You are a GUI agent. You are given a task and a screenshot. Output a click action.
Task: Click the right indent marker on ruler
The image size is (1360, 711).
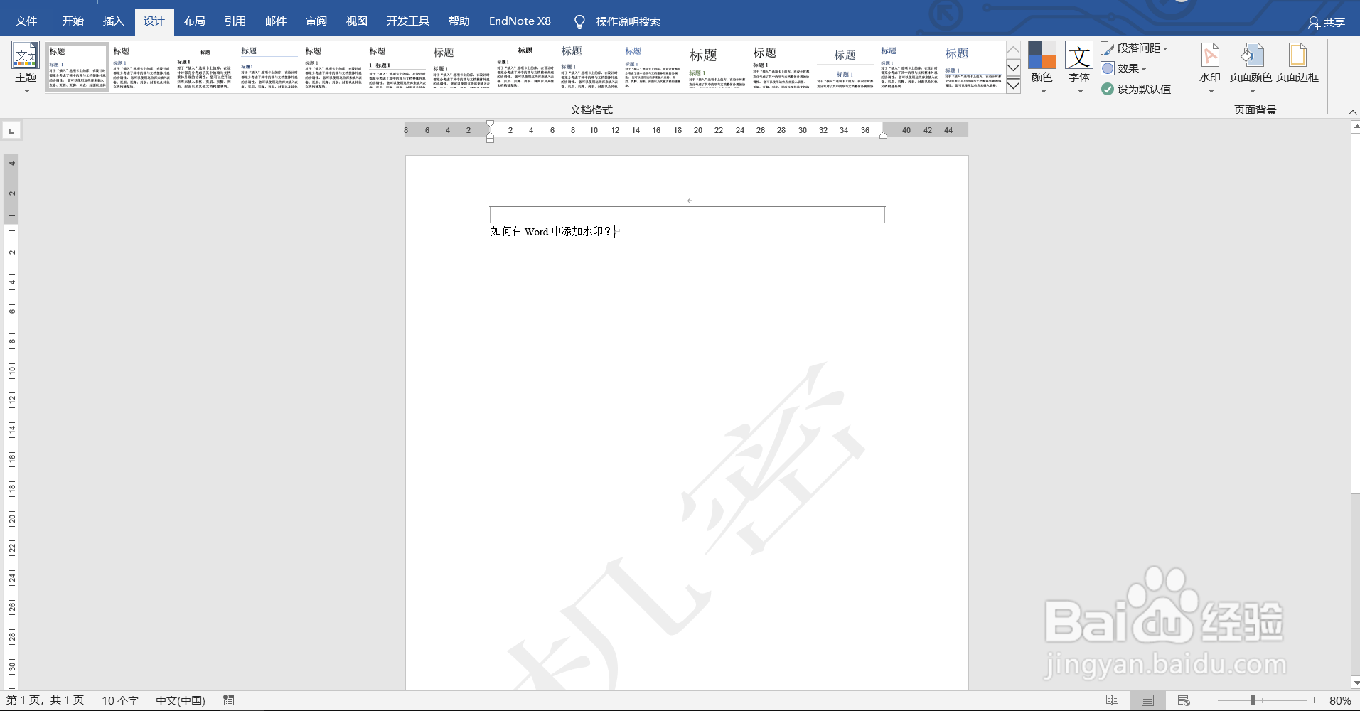click(883, 134)
